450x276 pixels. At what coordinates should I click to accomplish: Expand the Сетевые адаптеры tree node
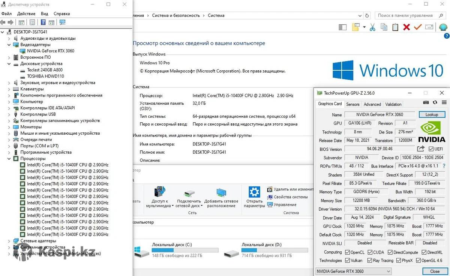pos(9,241)
